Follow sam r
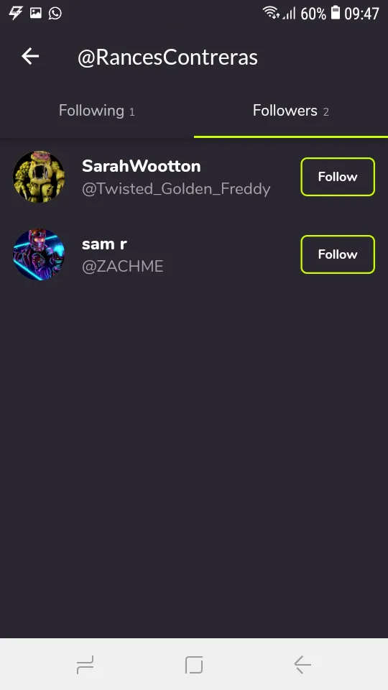 pos(338,254)
